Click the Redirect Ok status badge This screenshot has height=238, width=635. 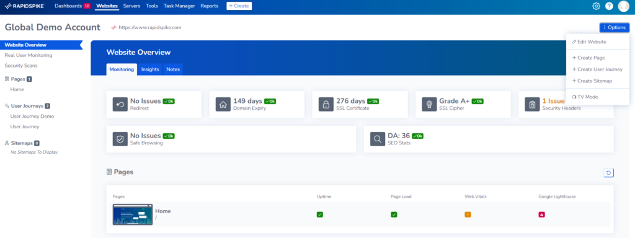[x=169, y=101]
